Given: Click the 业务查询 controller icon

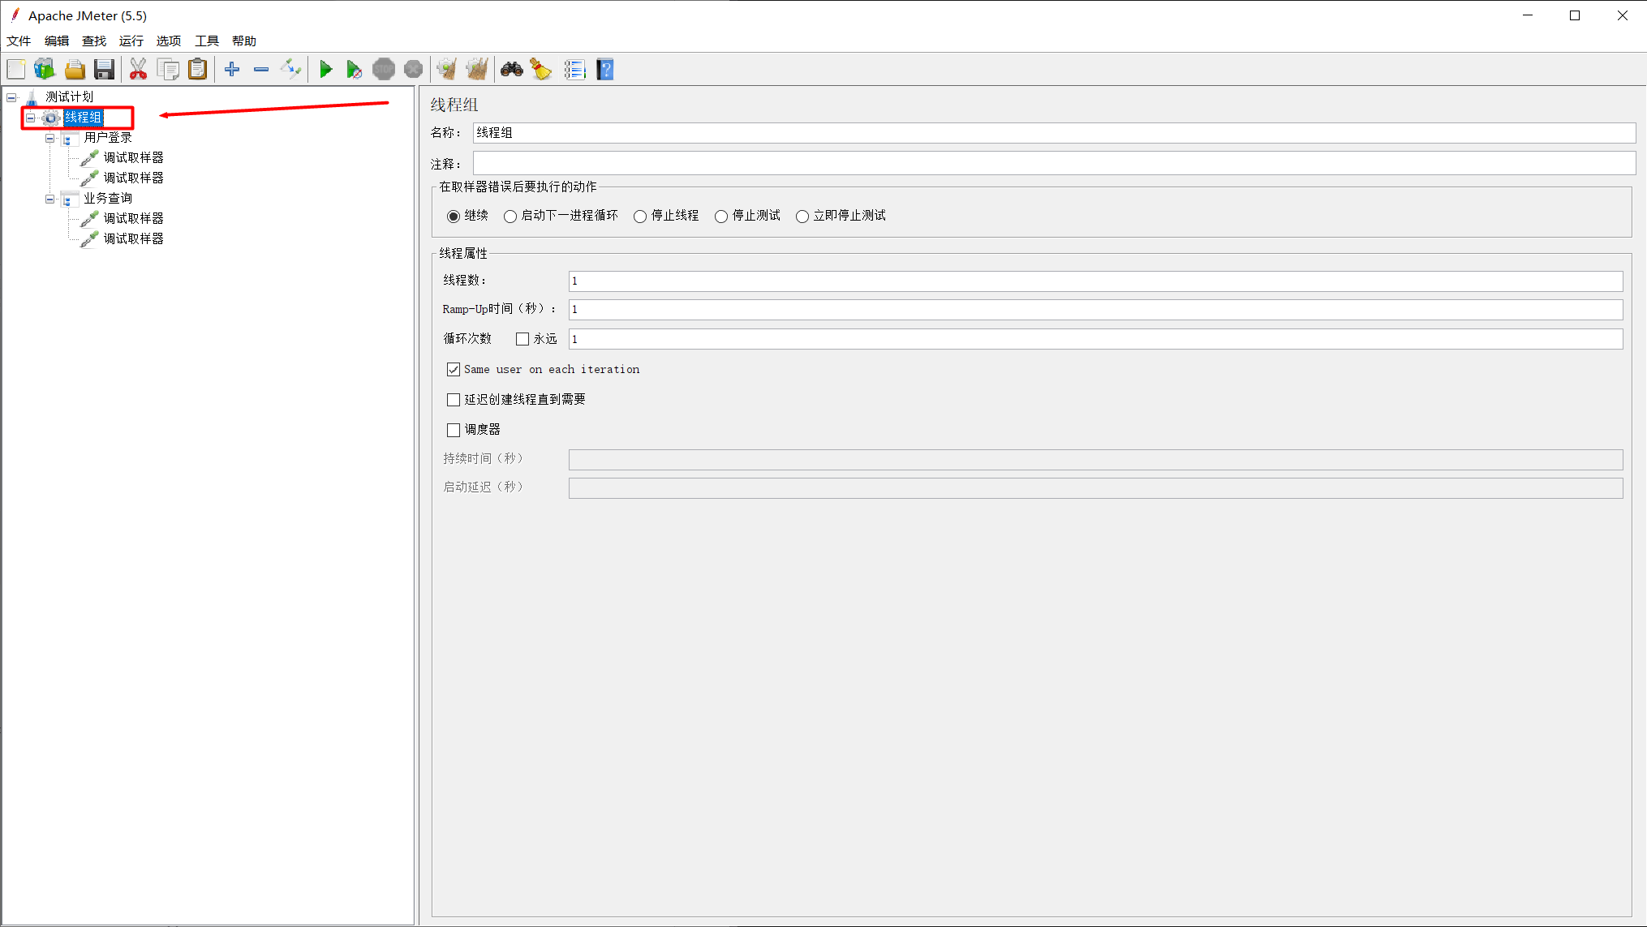Looking at the screenshot, I should click(71, 199).
